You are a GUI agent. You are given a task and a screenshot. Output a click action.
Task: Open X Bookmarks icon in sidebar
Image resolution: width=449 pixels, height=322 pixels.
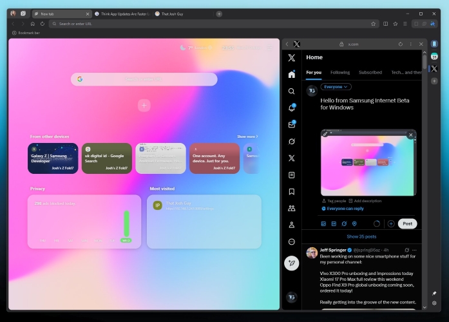(292, 191)
